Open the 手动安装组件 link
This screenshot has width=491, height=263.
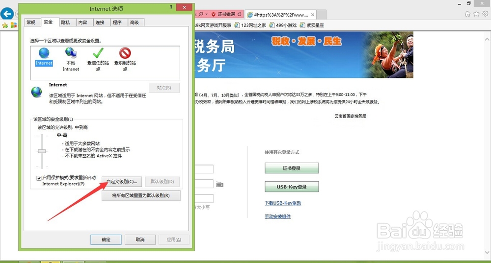278,216
